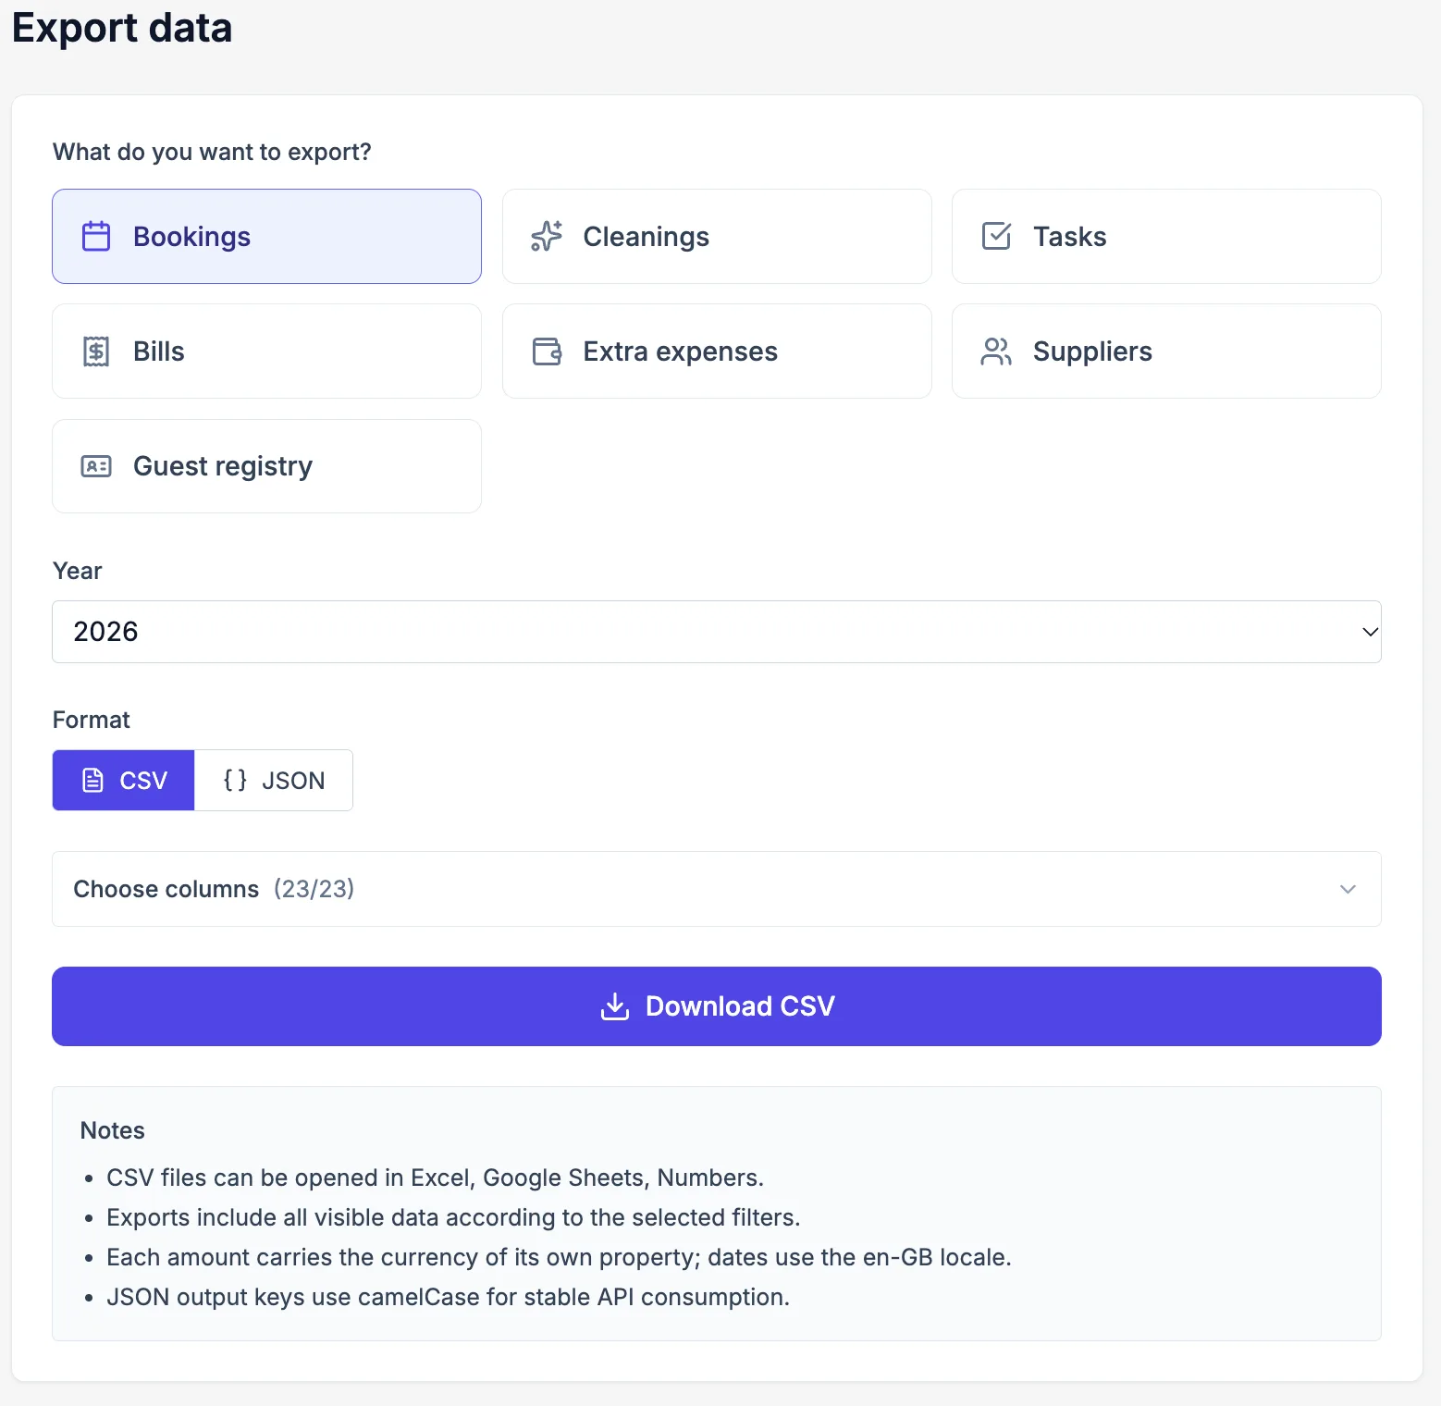This screenshot has width=1441, height=1406.
Task: Click note 'Exports include all visible data'
Action: (453, 1217)
